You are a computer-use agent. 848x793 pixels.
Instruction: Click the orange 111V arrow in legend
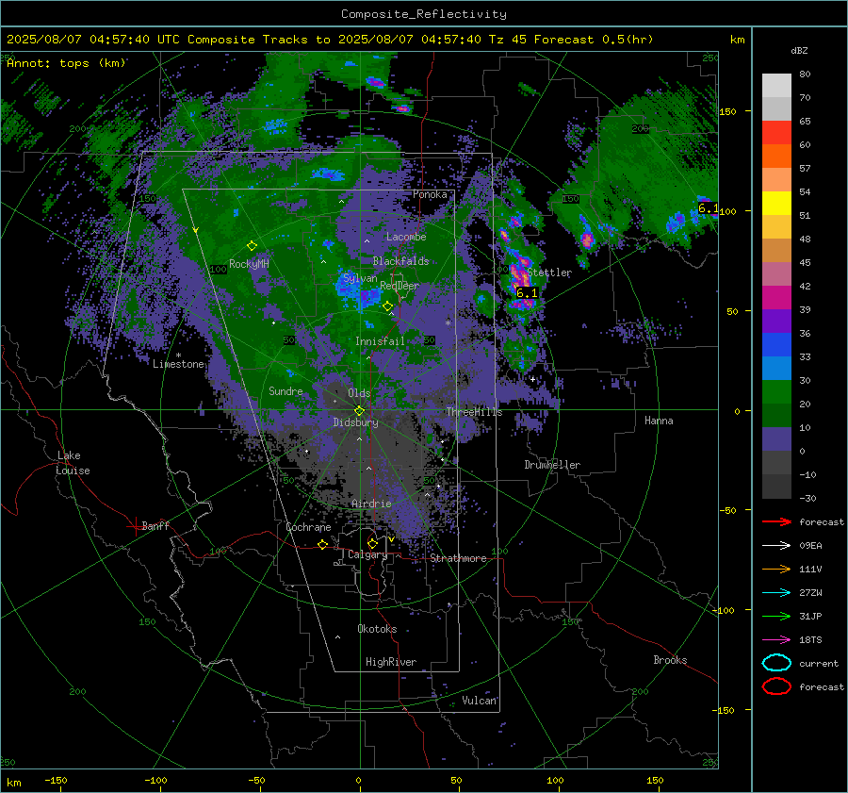point(776,569)
